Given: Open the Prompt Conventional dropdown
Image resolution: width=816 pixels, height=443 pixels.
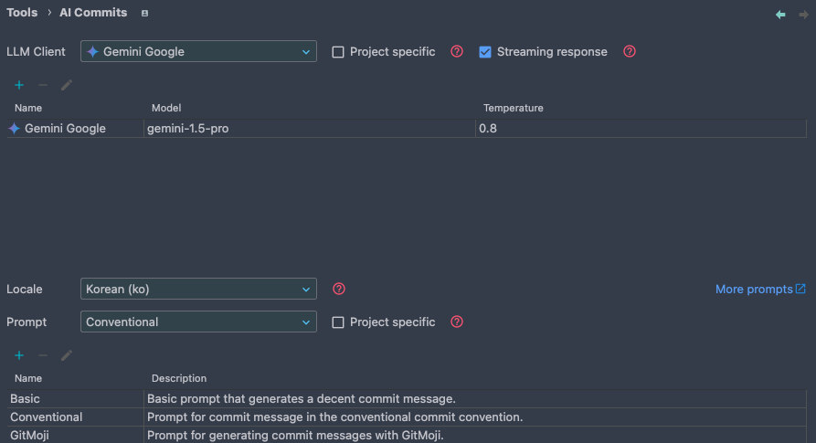Looking at the screenshot, I should pyautogui.click(x=198, y=322).
